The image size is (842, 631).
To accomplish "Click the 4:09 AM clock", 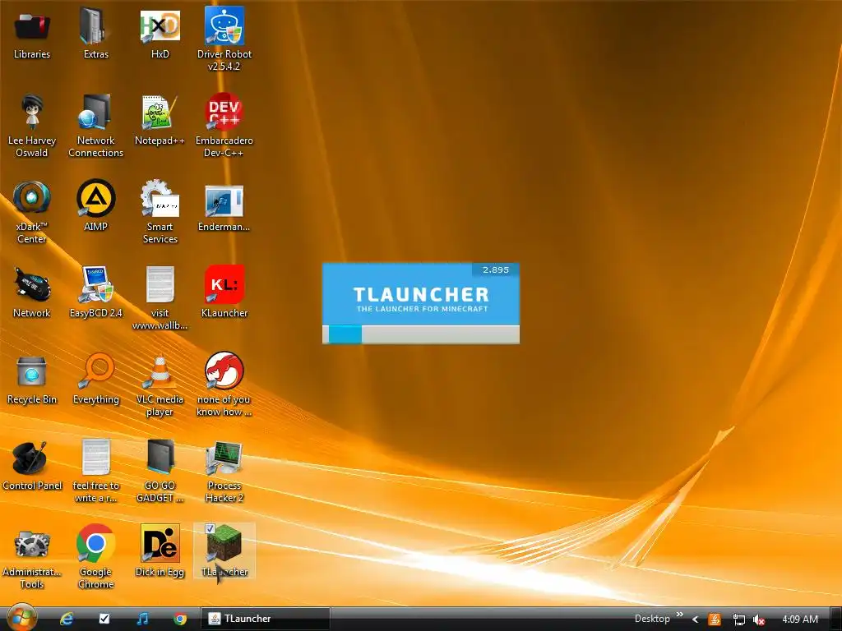I will click(799, 619).
